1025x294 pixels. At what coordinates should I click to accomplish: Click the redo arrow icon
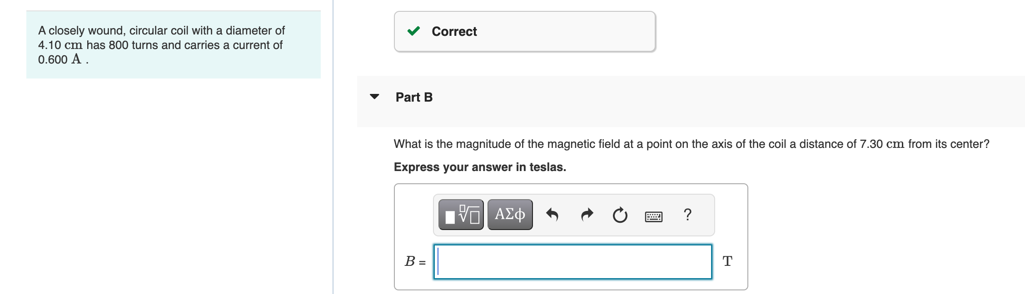click(x=587, y=215)
